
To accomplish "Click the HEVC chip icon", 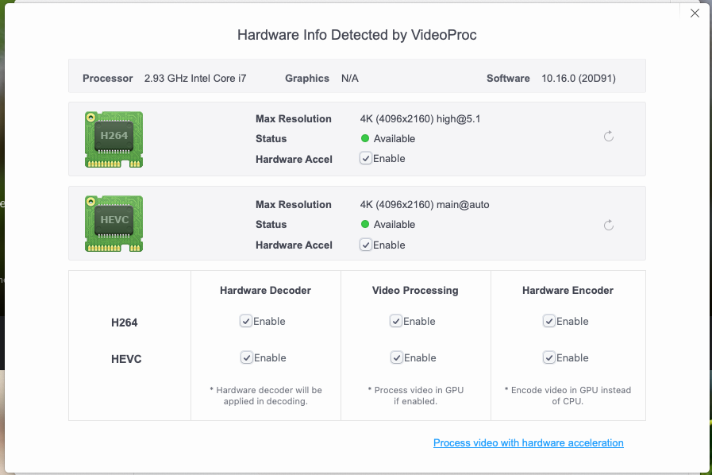I will (x=114, y=224).
